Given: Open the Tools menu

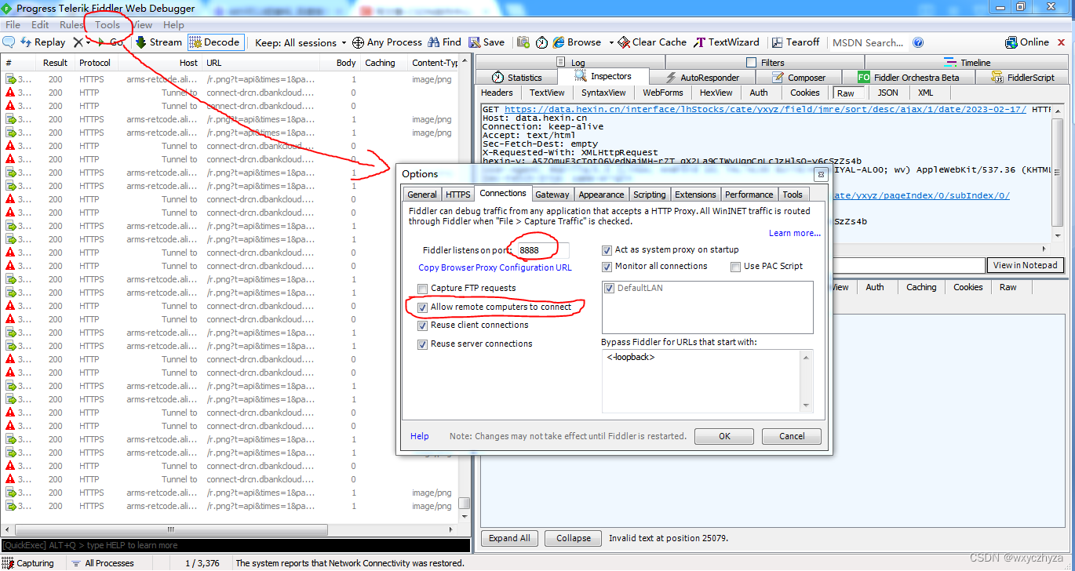Looking at the screenshot, I should coord(107,25).
